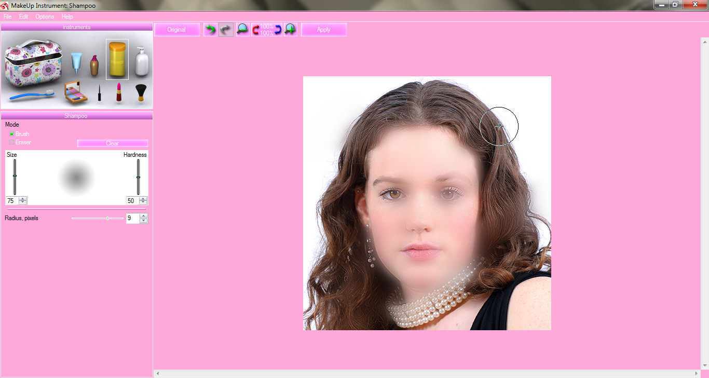Viewport: 709px width, 378px height.
Task: Open the floral cosmetic bag instrument
Action: pos(33,63)
